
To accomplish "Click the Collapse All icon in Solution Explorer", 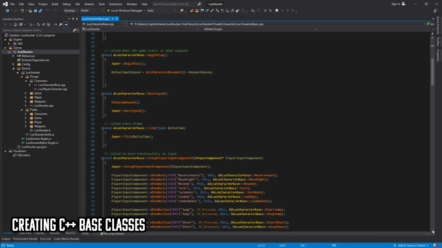I will [x=44, y=25].
